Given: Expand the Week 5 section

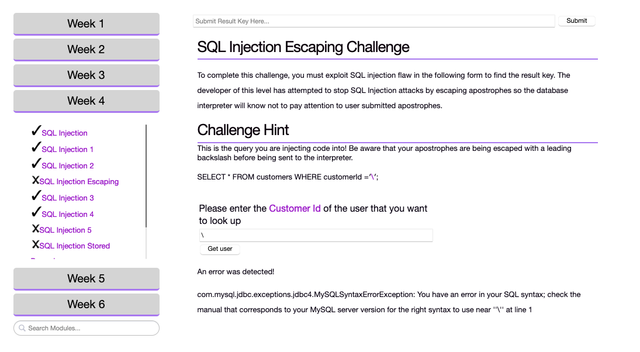Looking at the screenshot, I should (86, 278).
